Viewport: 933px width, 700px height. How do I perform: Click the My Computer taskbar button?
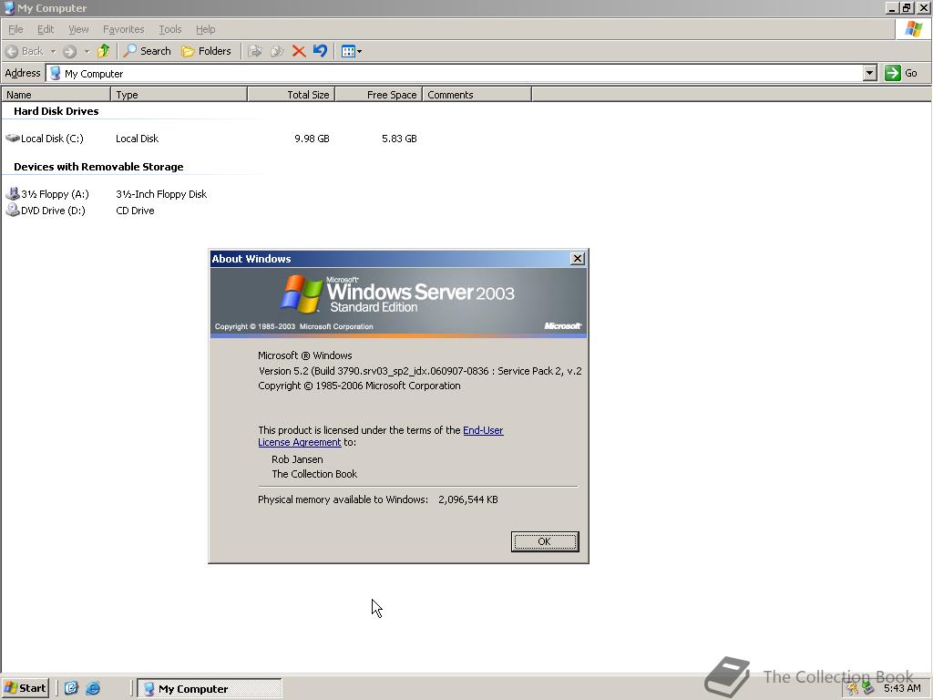point(210,689)
